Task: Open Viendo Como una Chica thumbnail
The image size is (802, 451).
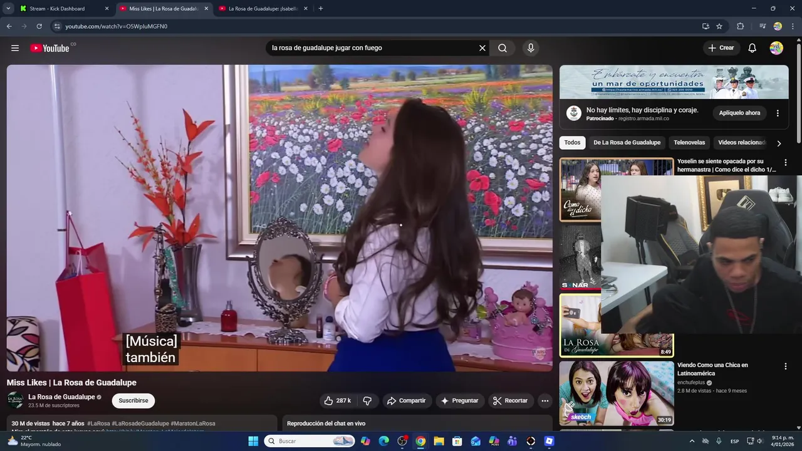Action: pos(616,393)
